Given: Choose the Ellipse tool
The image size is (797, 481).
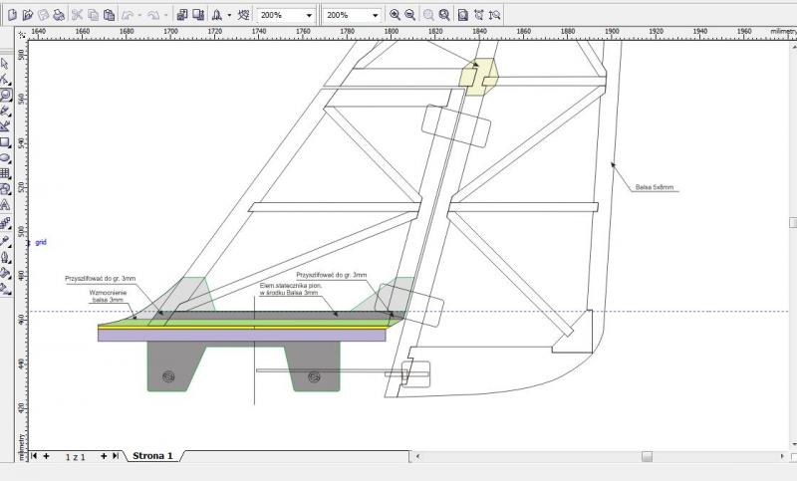Looking at the screenshot, I should point(6,157).
